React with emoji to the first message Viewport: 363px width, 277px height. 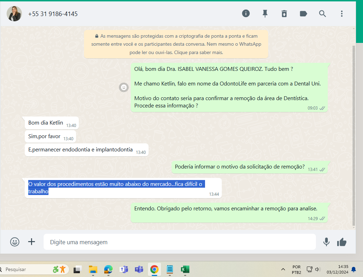pos(124,87)
